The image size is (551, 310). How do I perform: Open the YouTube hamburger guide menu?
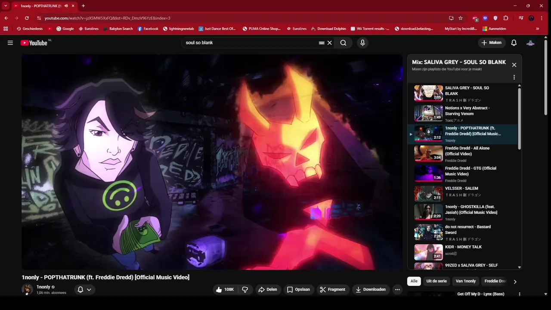pyautogui.click(x=10, y=43)
